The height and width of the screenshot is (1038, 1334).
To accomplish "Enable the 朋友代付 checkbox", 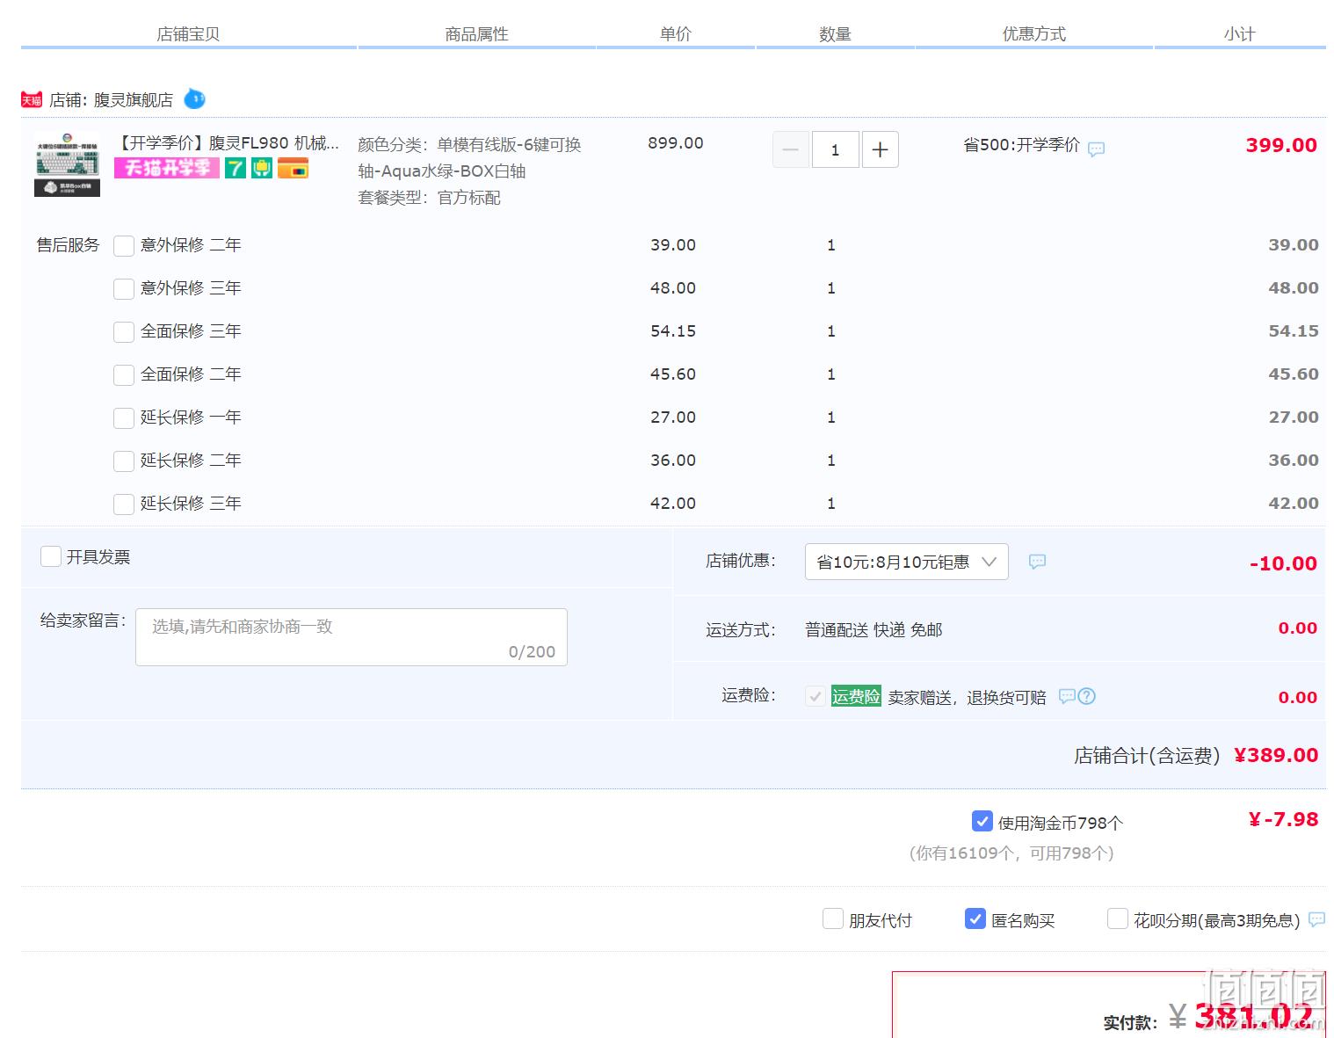I will point(832,918).
